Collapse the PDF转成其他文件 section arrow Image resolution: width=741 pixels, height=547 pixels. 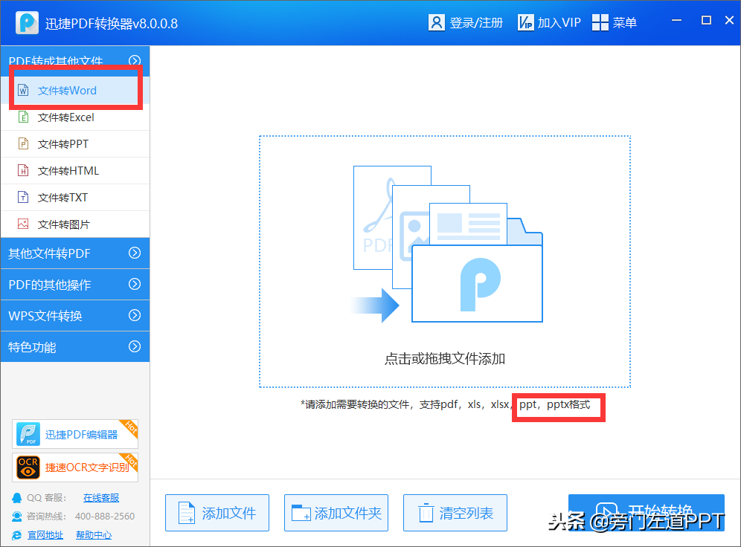[x=135, y=60]
